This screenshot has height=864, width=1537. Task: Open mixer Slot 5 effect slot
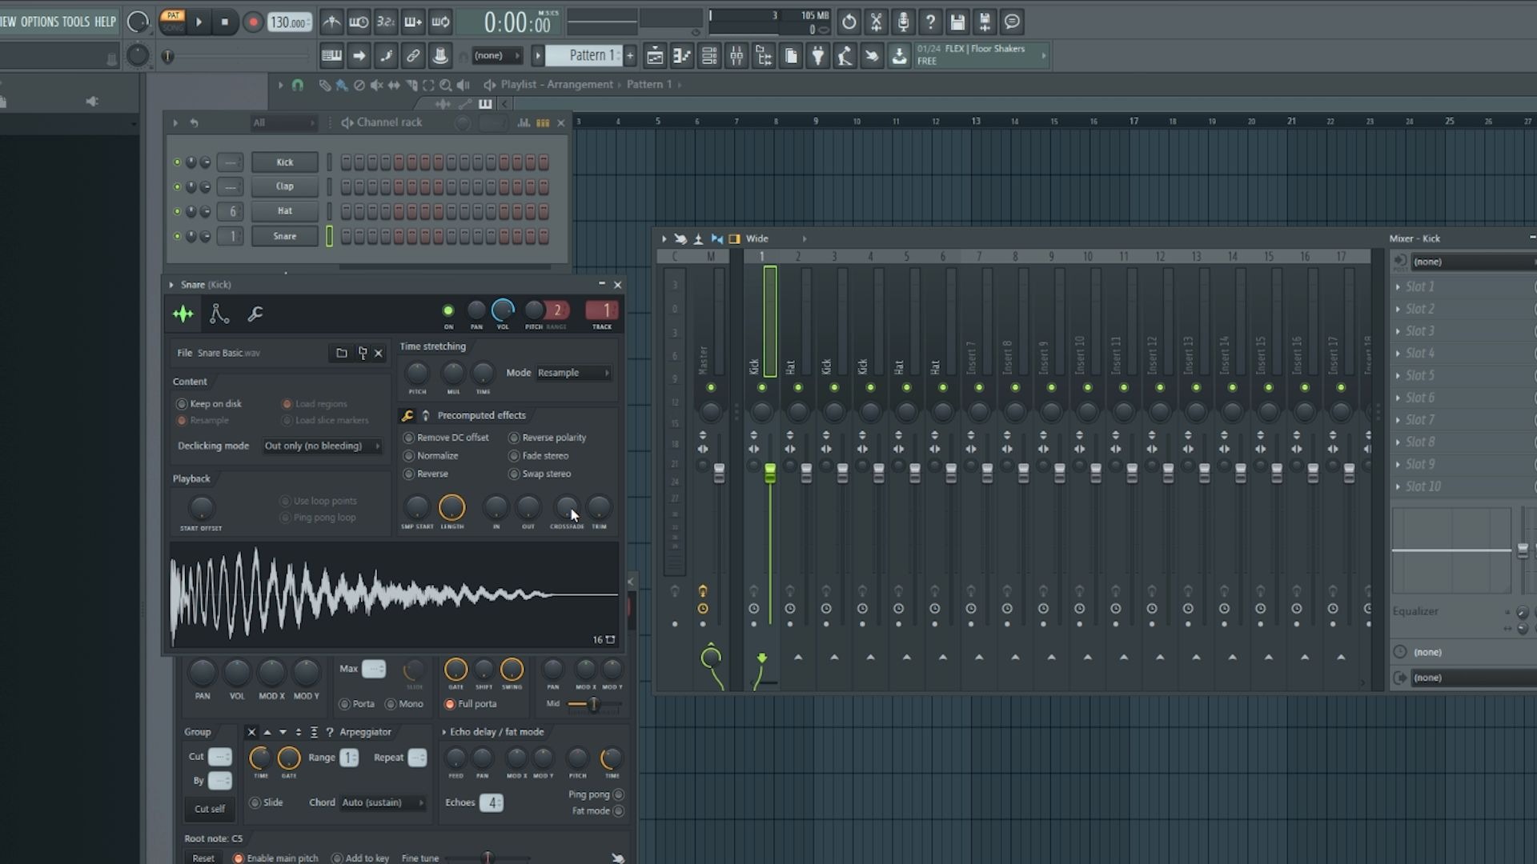coord(1463,375)
